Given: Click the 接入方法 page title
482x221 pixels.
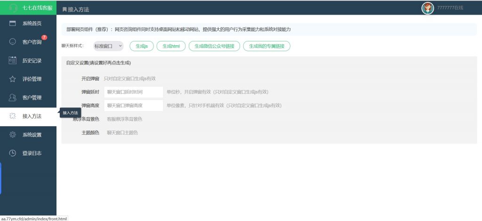Looking at the screenshot, I should point(79,9).
